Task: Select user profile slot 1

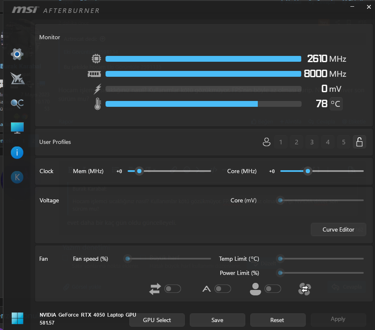Action: pyautogui.click(x=281, y=142)
